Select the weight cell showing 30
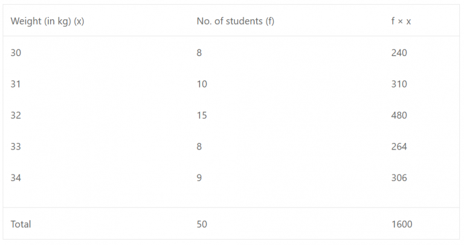The width and height of the screenshot is (464, 245). pos(16,53)
